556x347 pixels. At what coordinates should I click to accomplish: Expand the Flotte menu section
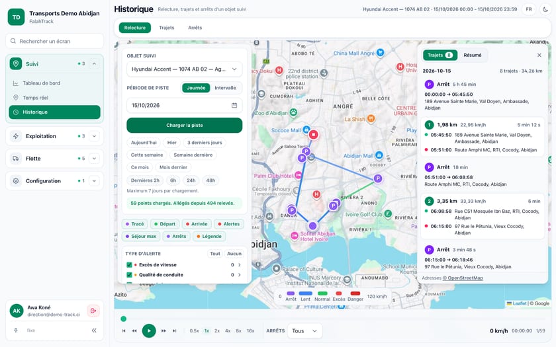(x=94, y=158)
